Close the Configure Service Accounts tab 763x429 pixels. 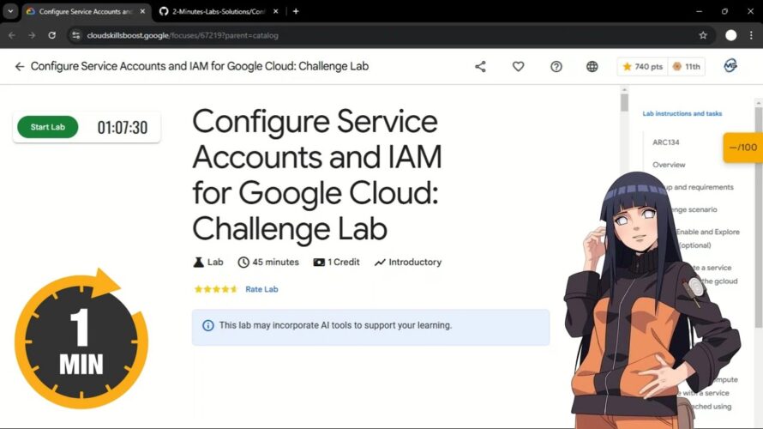click(142, 11)
